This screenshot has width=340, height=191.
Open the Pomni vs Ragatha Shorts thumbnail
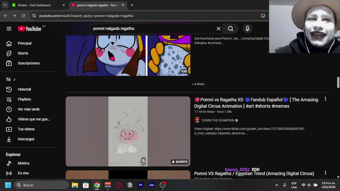(128, 131)
